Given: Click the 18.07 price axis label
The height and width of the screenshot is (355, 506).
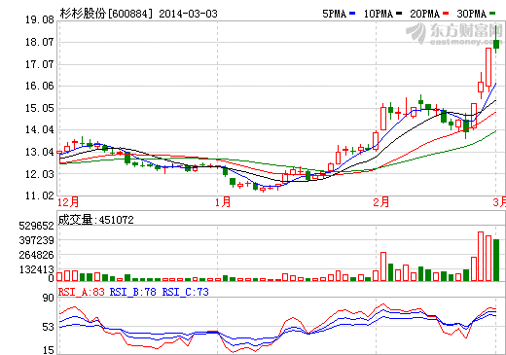Looking at the screenshot, I should coord(40,42).
